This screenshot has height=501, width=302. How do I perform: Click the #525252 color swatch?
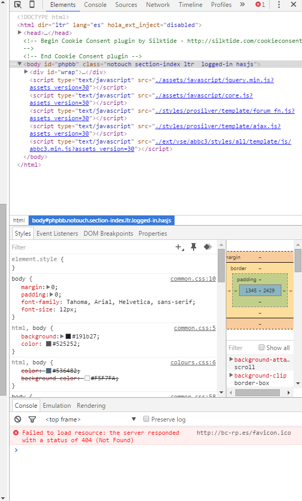tap(49, 344)
